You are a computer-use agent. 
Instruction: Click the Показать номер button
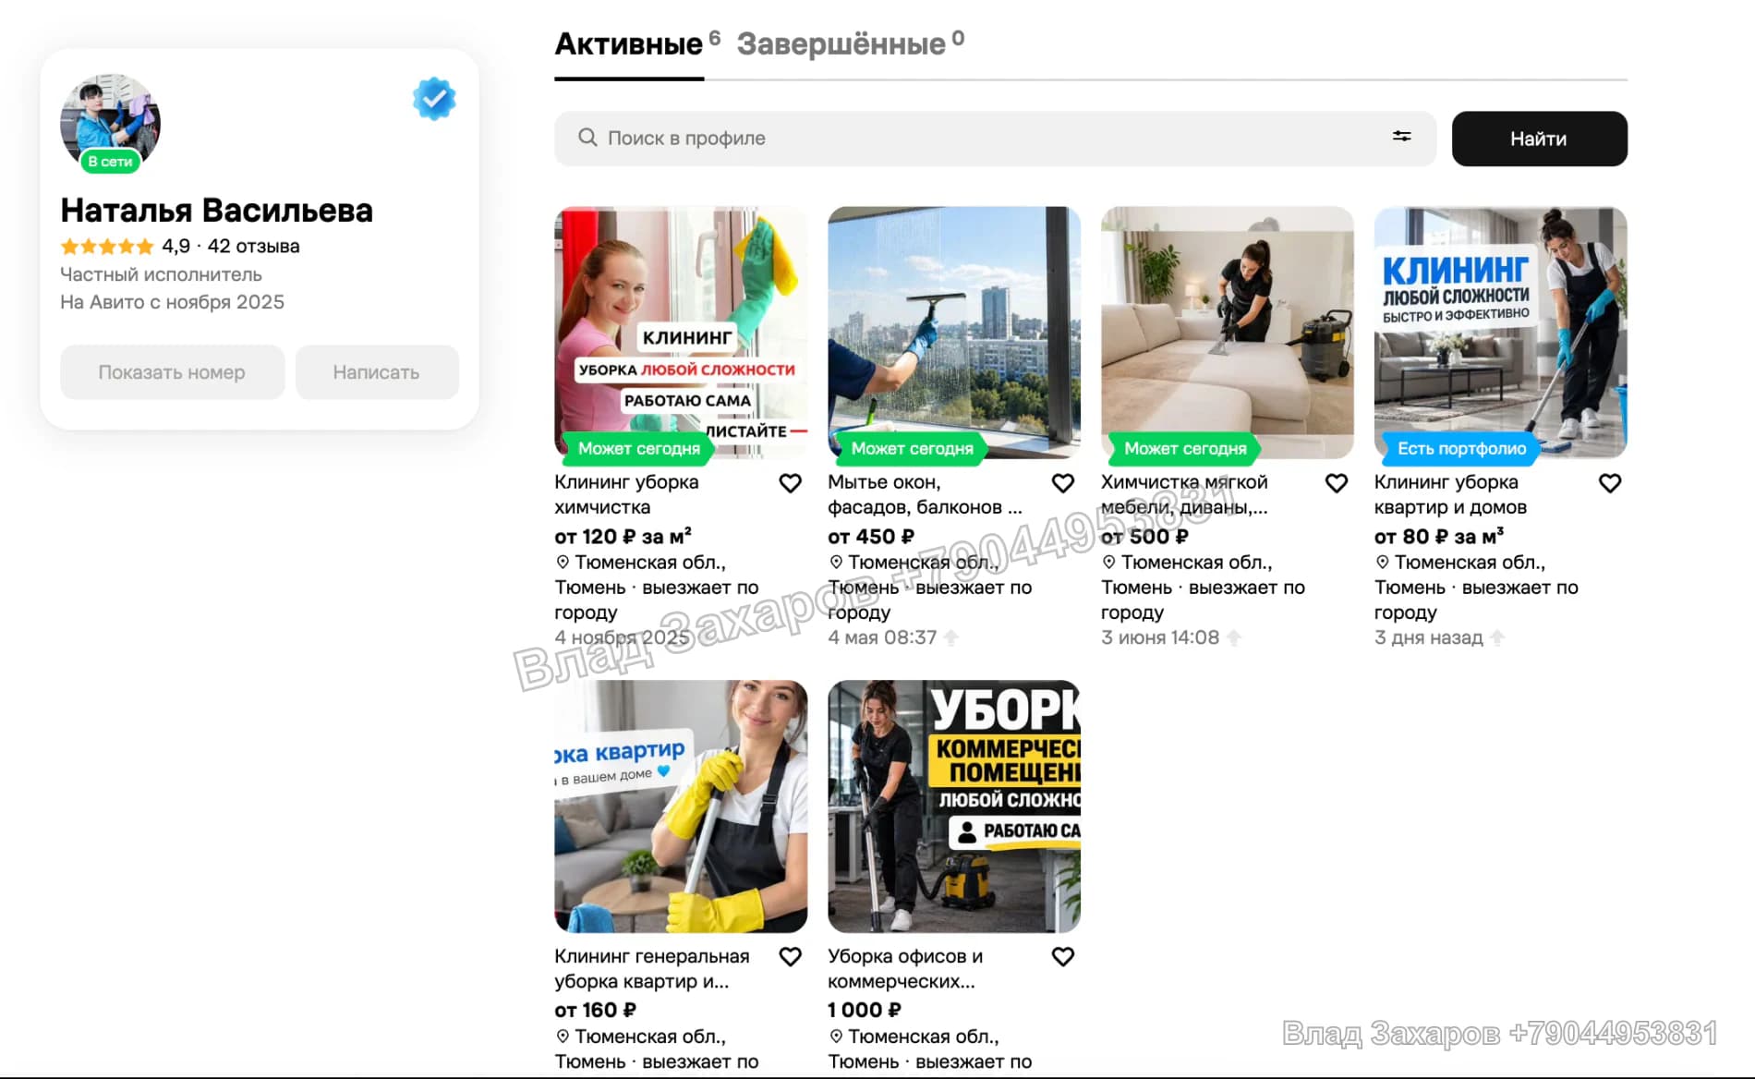(172, 372)
